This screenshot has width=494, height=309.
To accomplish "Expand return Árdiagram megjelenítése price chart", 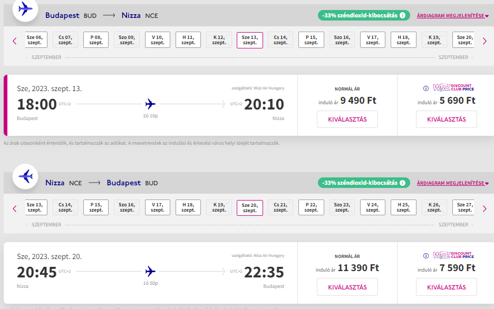I will click(x=452, y=183).
